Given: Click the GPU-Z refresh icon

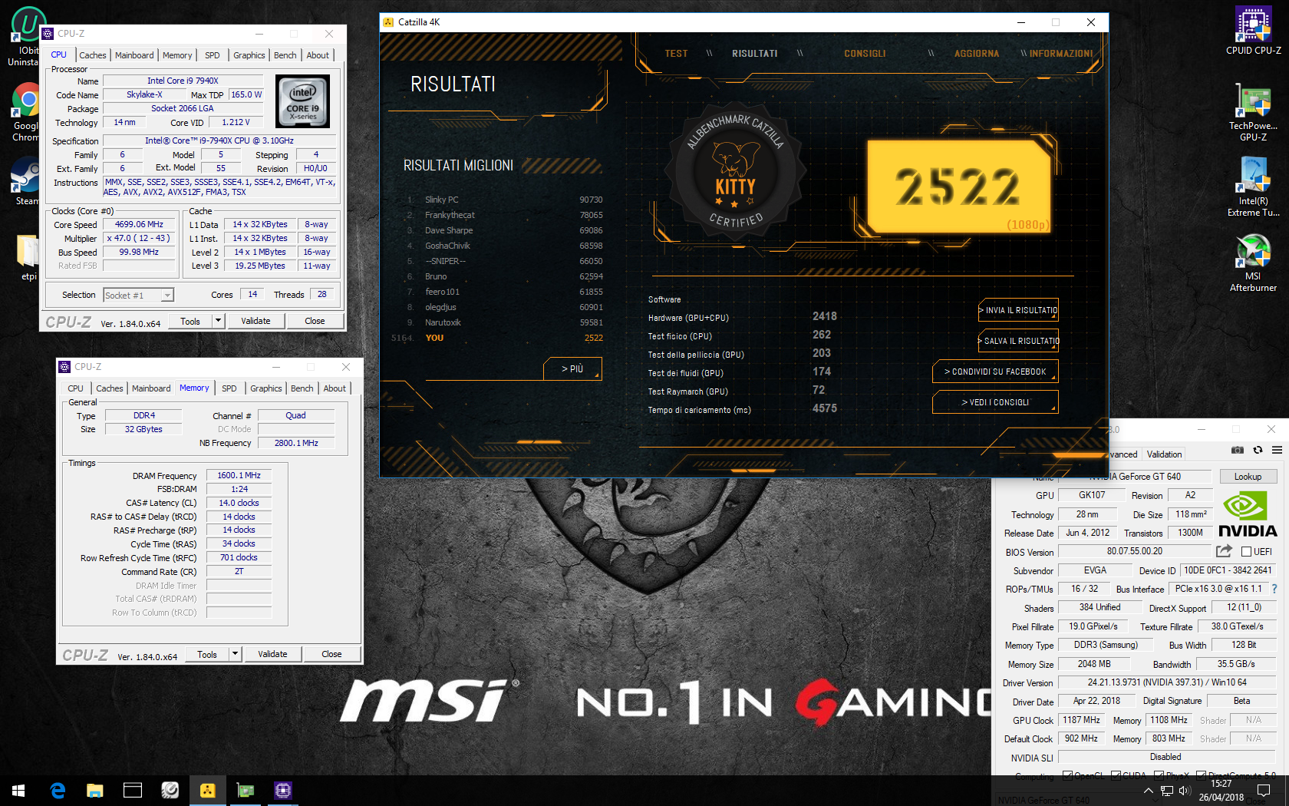Looking at the screenshot, I should [x=1258, y=450].
